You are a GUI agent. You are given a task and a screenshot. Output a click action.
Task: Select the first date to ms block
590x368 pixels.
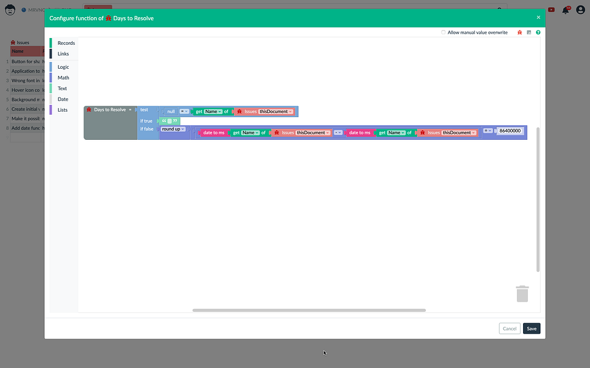click(x=213, y=132)
